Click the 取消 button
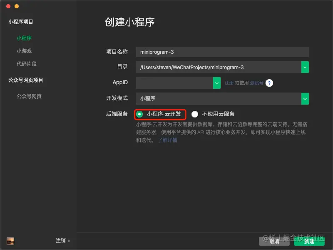The height and width of the screenshot is (250, 333). click(274, 241)
